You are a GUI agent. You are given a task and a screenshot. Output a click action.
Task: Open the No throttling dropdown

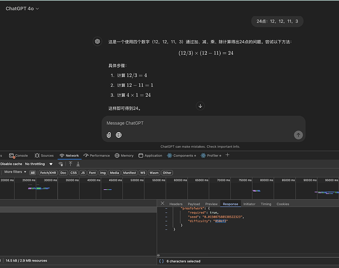(39, 164)
